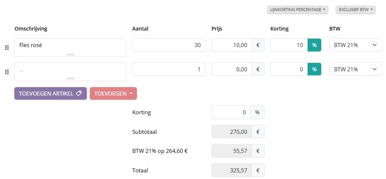
Task: Open the Lijnkorting Percentage dropdown
Action: (297, 10)
